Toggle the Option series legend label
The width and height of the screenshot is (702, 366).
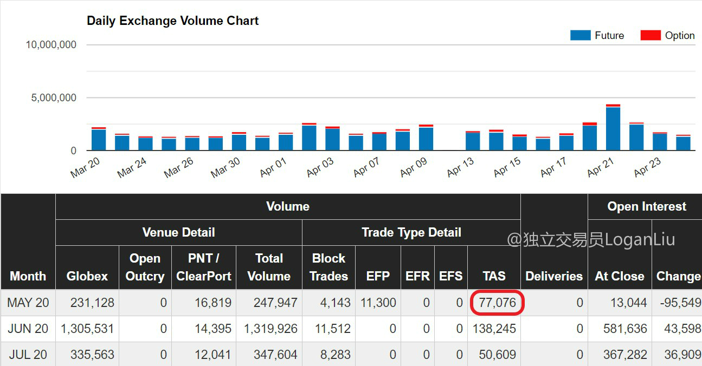click(680, 36)
